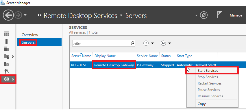Viewport: 246px width, 110px height.
Task: Click the Back navigation arrow
Action: pos(8,15)
